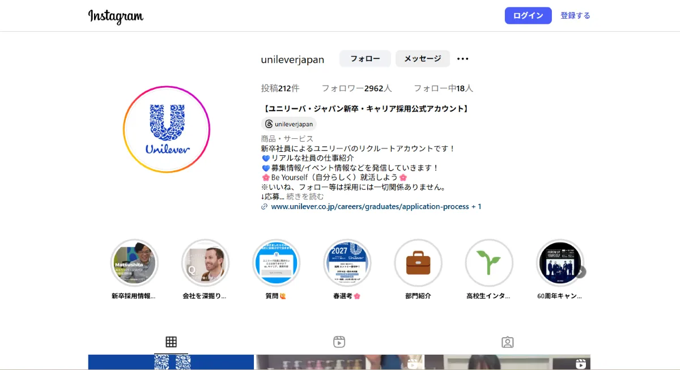Open the 登録する sign-up link
The image size is (680, 370).
pos(575,16)
